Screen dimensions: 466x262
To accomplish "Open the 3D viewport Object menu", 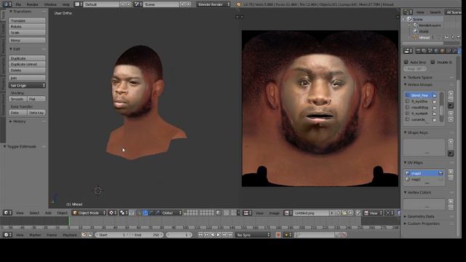I will (x=62, y=213).
